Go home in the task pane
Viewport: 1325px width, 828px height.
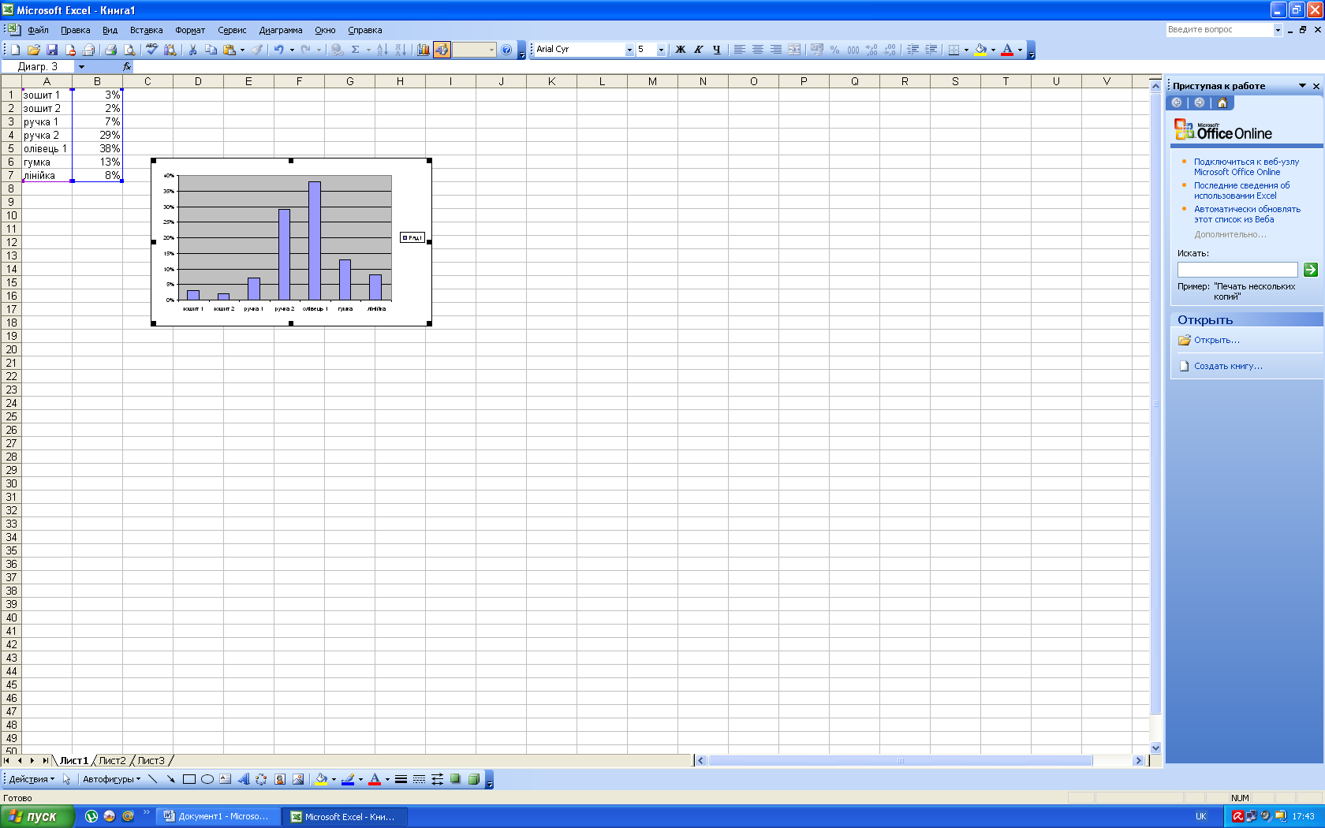[x=1222, y=103]
